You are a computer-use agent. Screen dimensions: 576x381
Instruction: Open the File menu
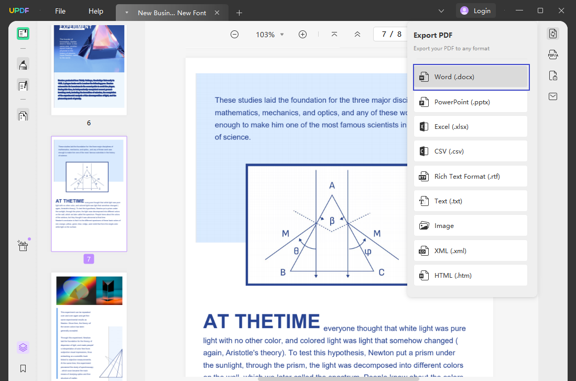[60, 10]
